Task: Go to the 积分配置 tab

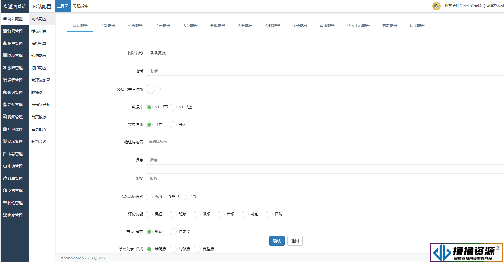Action: point(245,26)
